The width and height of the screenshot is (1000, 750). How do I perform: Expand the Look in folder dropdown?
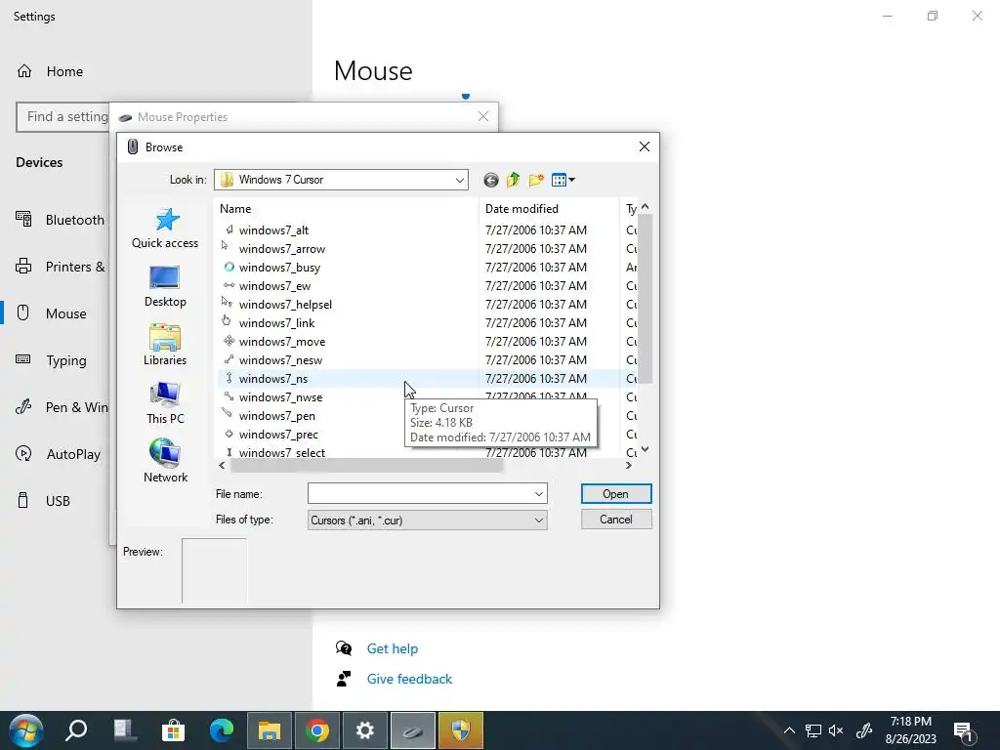click(459, 180)
